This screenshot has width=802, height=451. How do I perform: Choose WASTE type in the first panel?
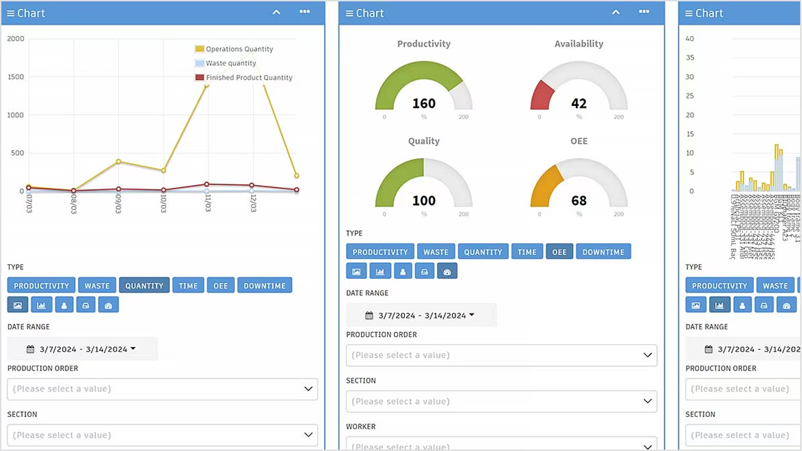pos(97,286)
